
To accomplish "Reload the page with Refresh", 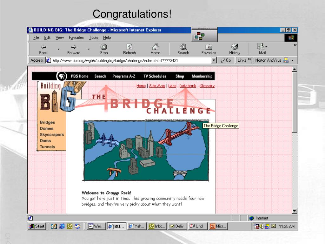I will click(x=129, y=49).
